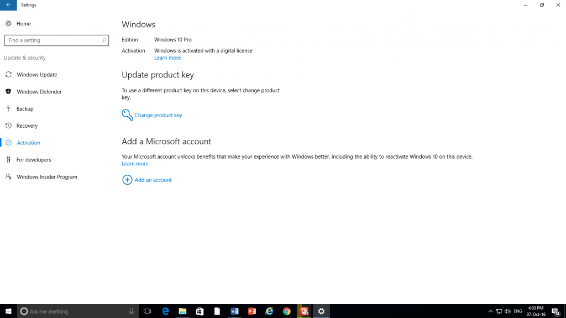
Task: Launch Microsoft Edge from taskbar
Action: click(x=165, y=311)
